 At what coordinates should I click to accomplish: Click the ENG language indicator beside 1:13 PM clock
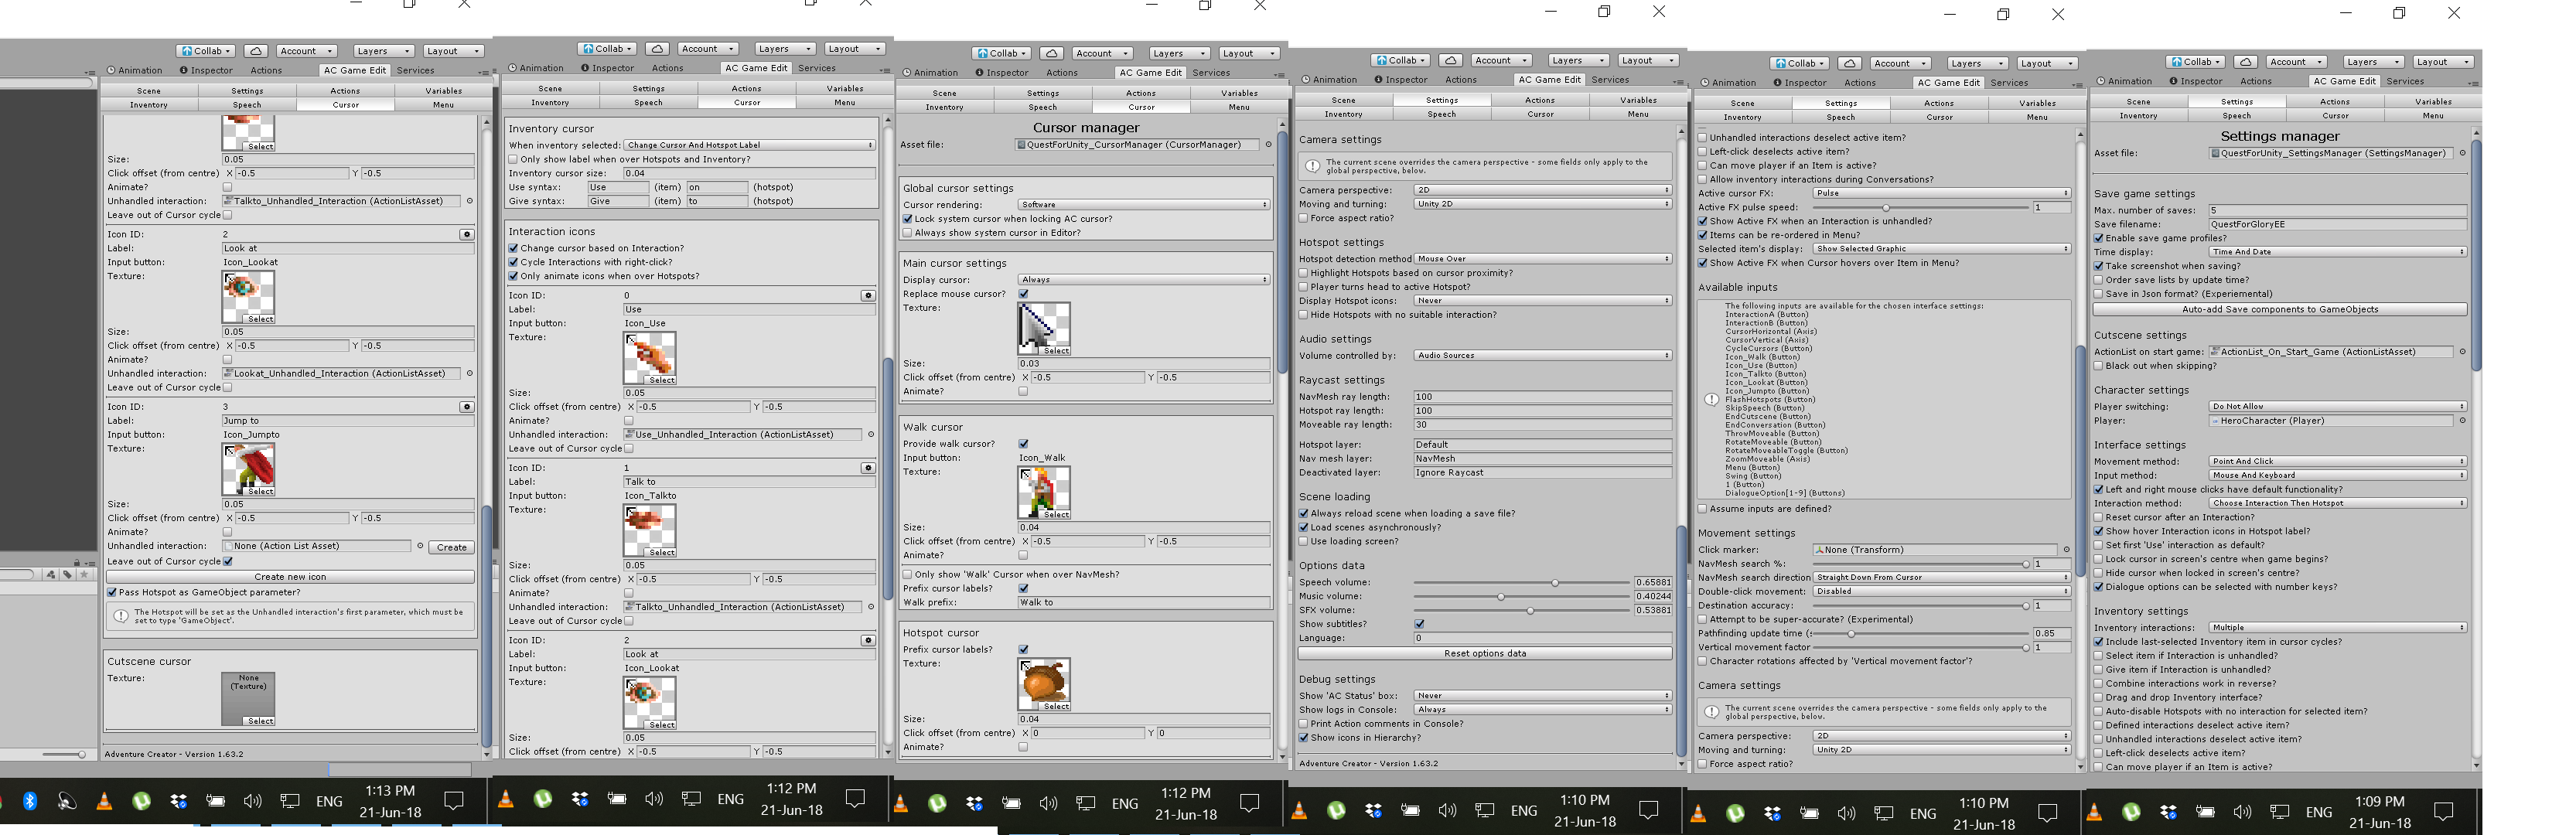point(329,801)
